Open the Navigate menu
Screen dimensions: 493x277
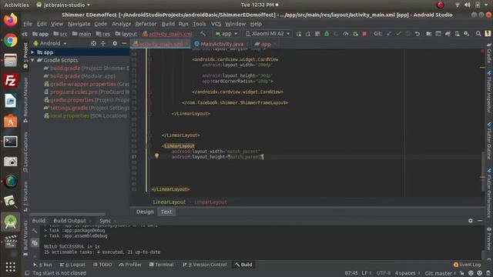[x=79, y=24]
